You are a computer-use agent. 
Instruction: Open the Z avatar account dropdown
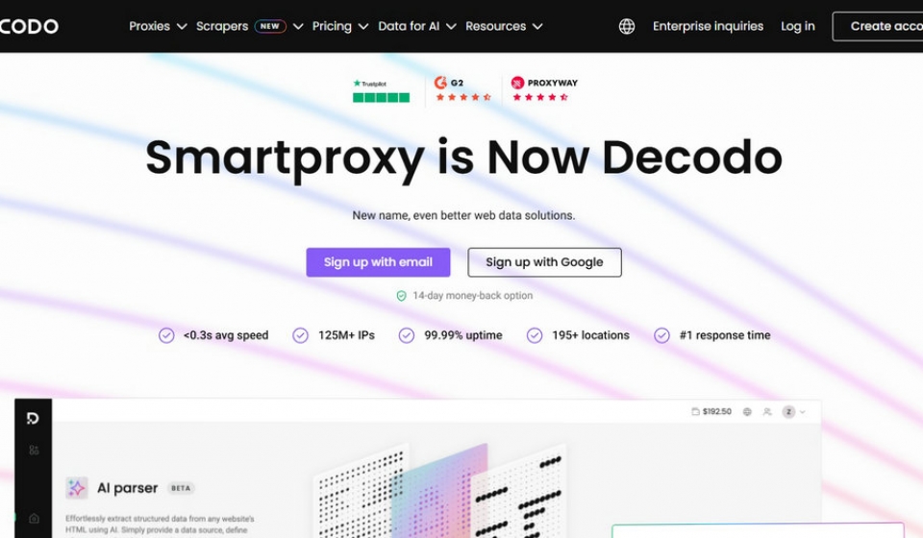[x=793, y=412]
